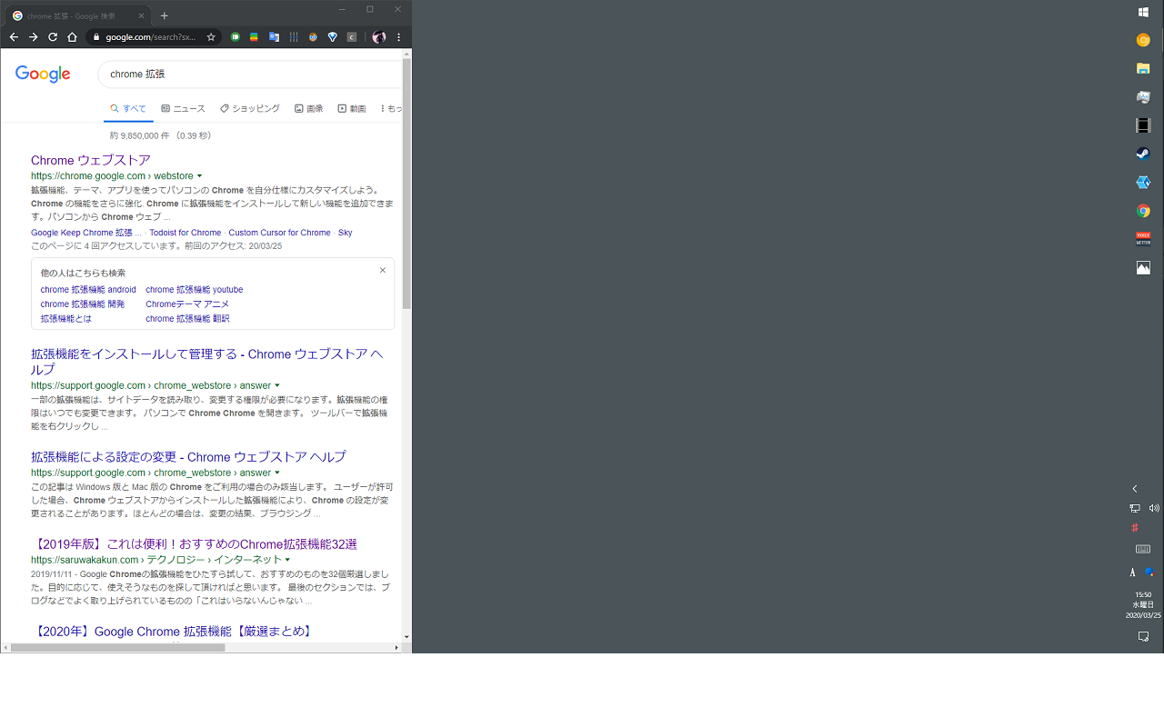
Task: Switch to the 動画 search tab
Action: (x=351, y=108)
